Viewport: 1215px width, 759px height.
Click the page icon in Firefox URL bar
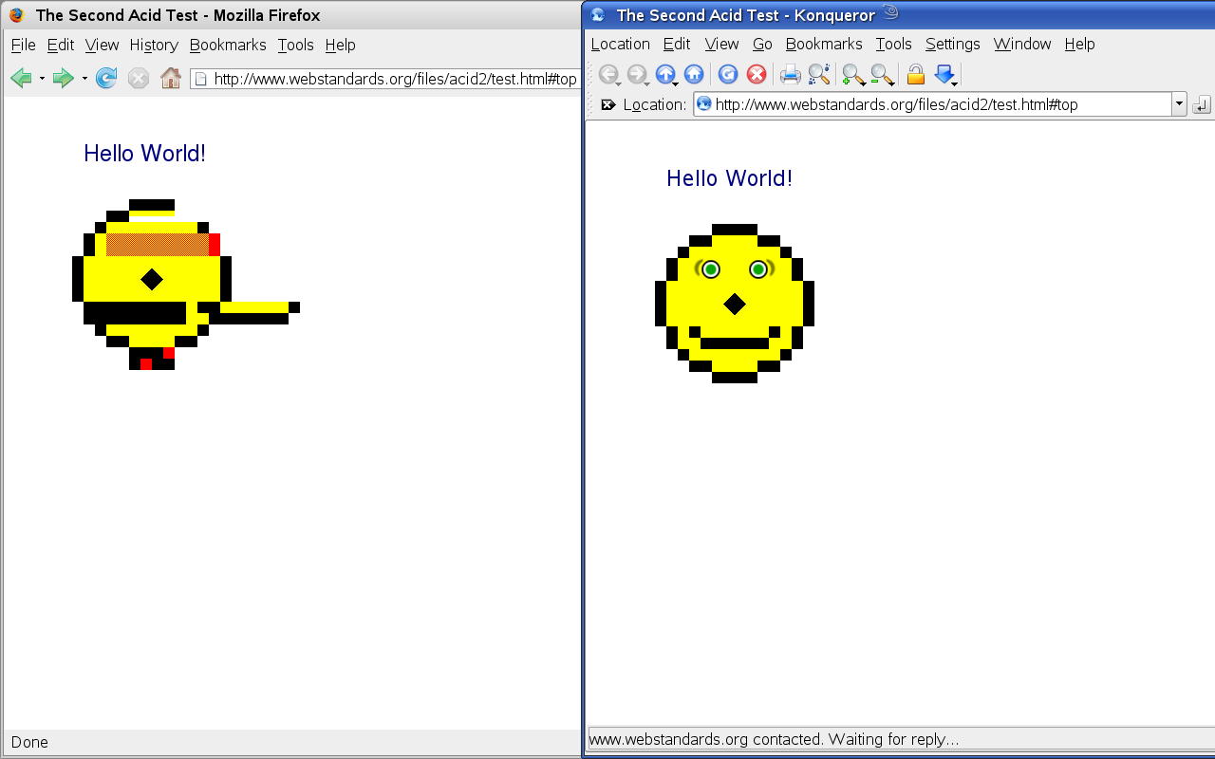pos(201,79)
